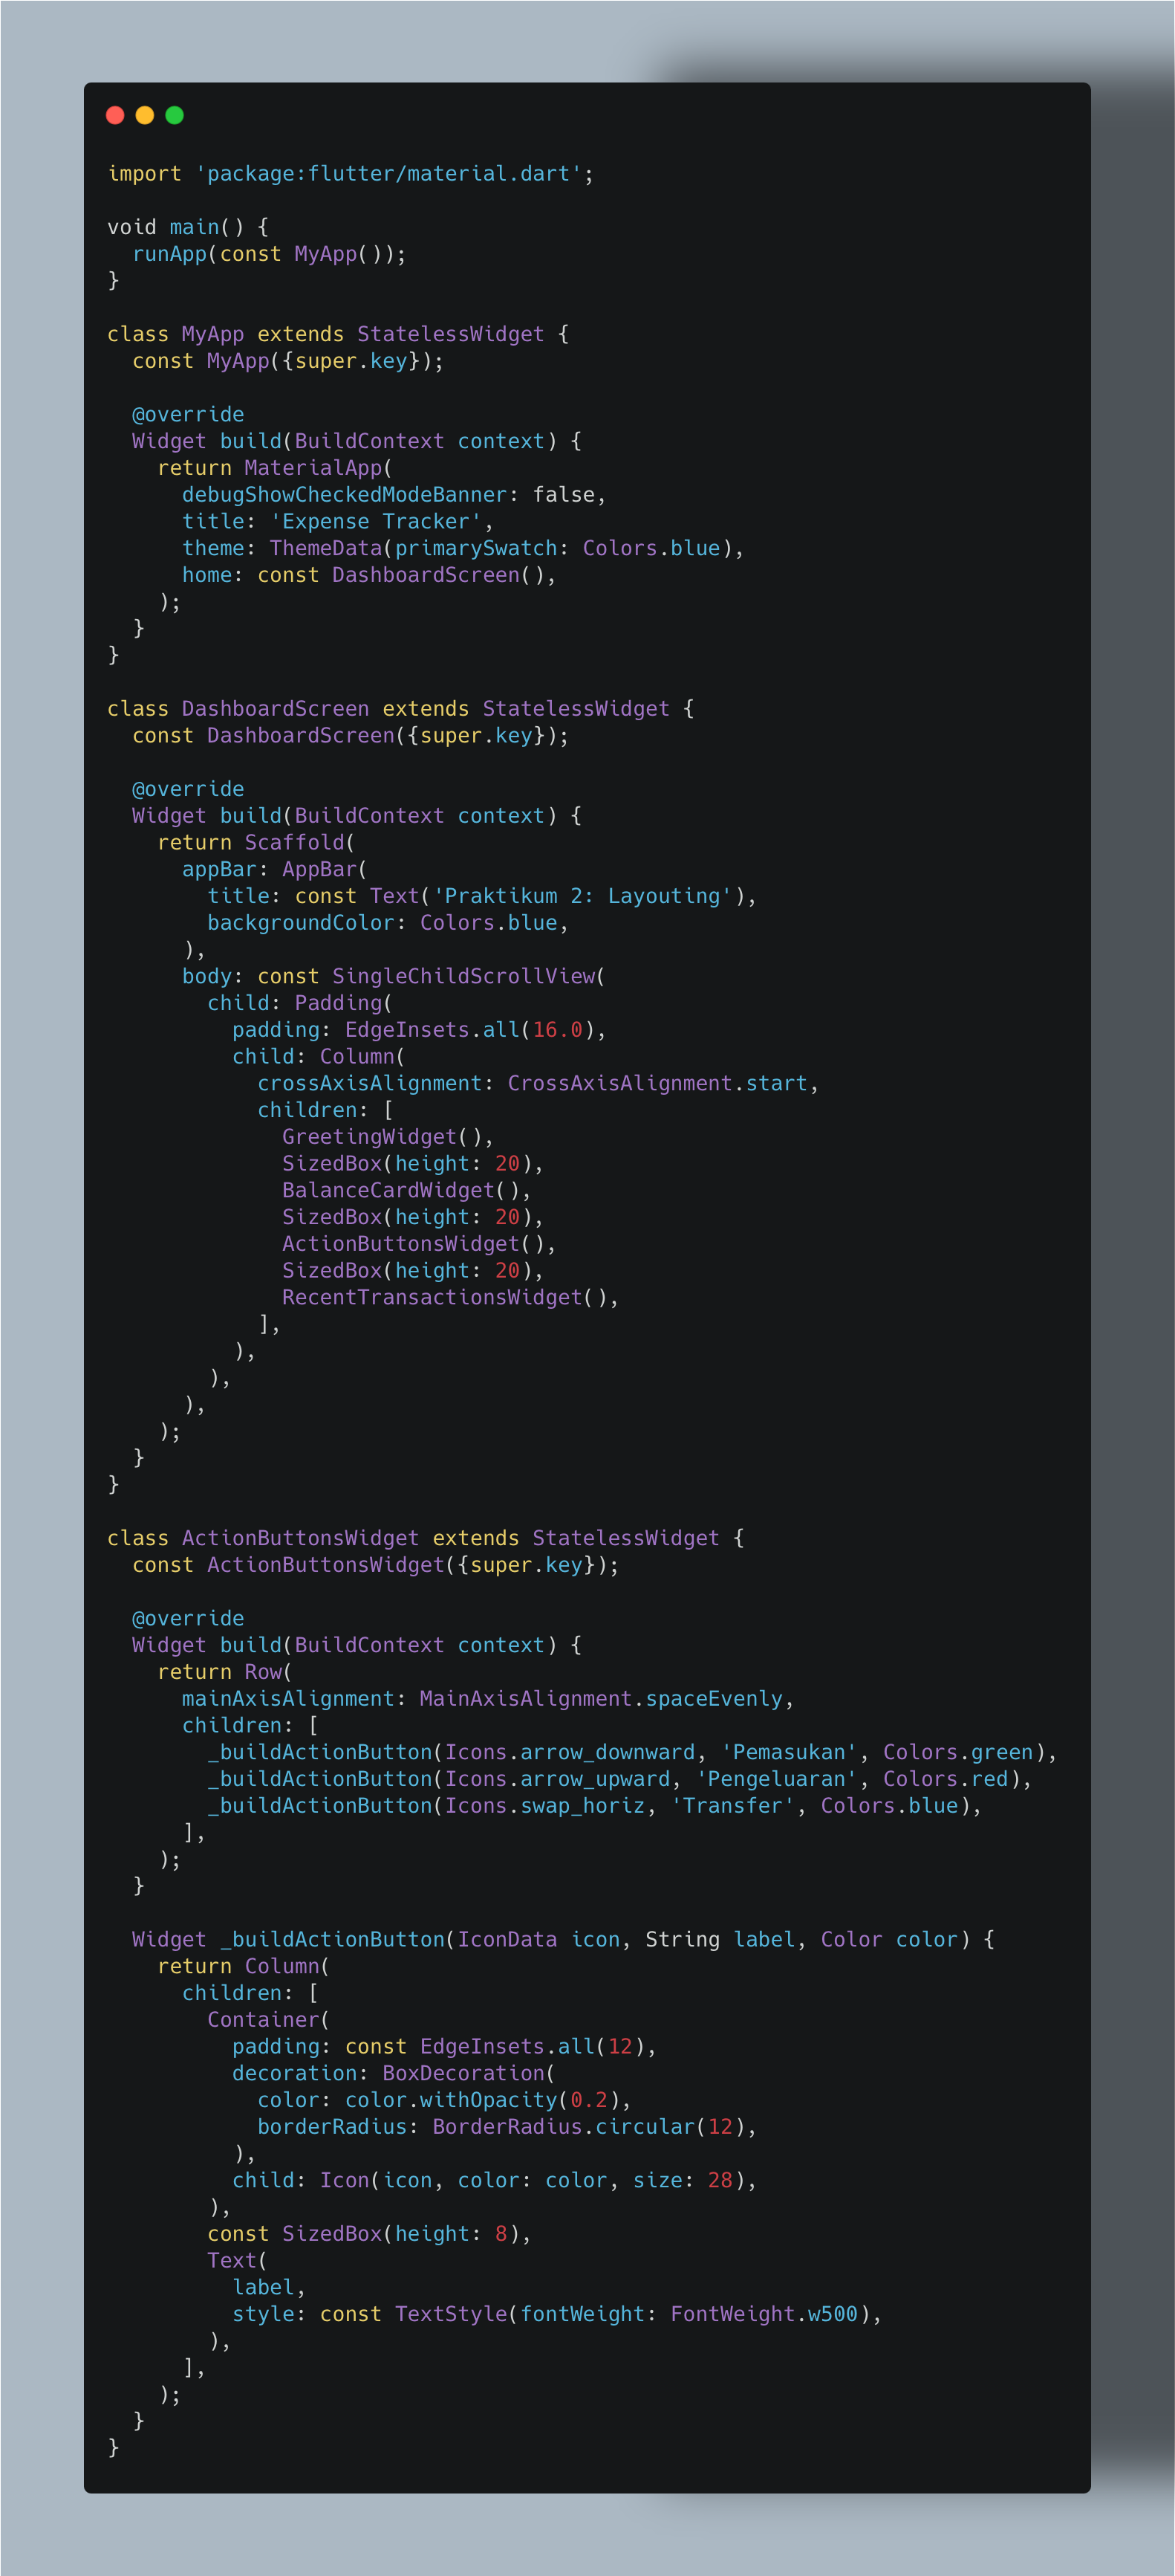1175x2576 pixels.
Task: Click the 'child: Column(' line
Action: 319,1057
